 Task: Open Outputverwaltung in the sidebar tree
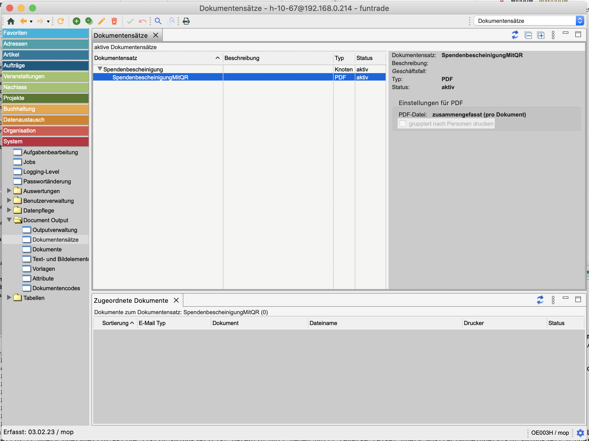coord(55,230)
